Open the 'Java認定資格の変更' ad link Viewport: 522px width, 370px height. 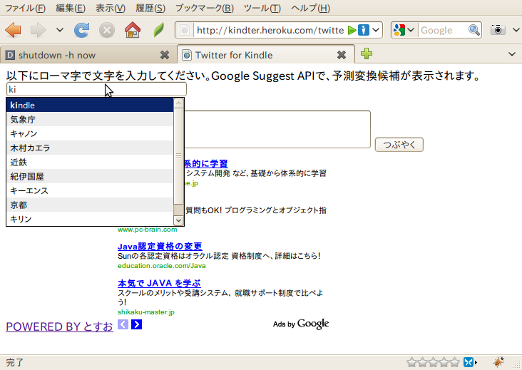pos(160,247)
